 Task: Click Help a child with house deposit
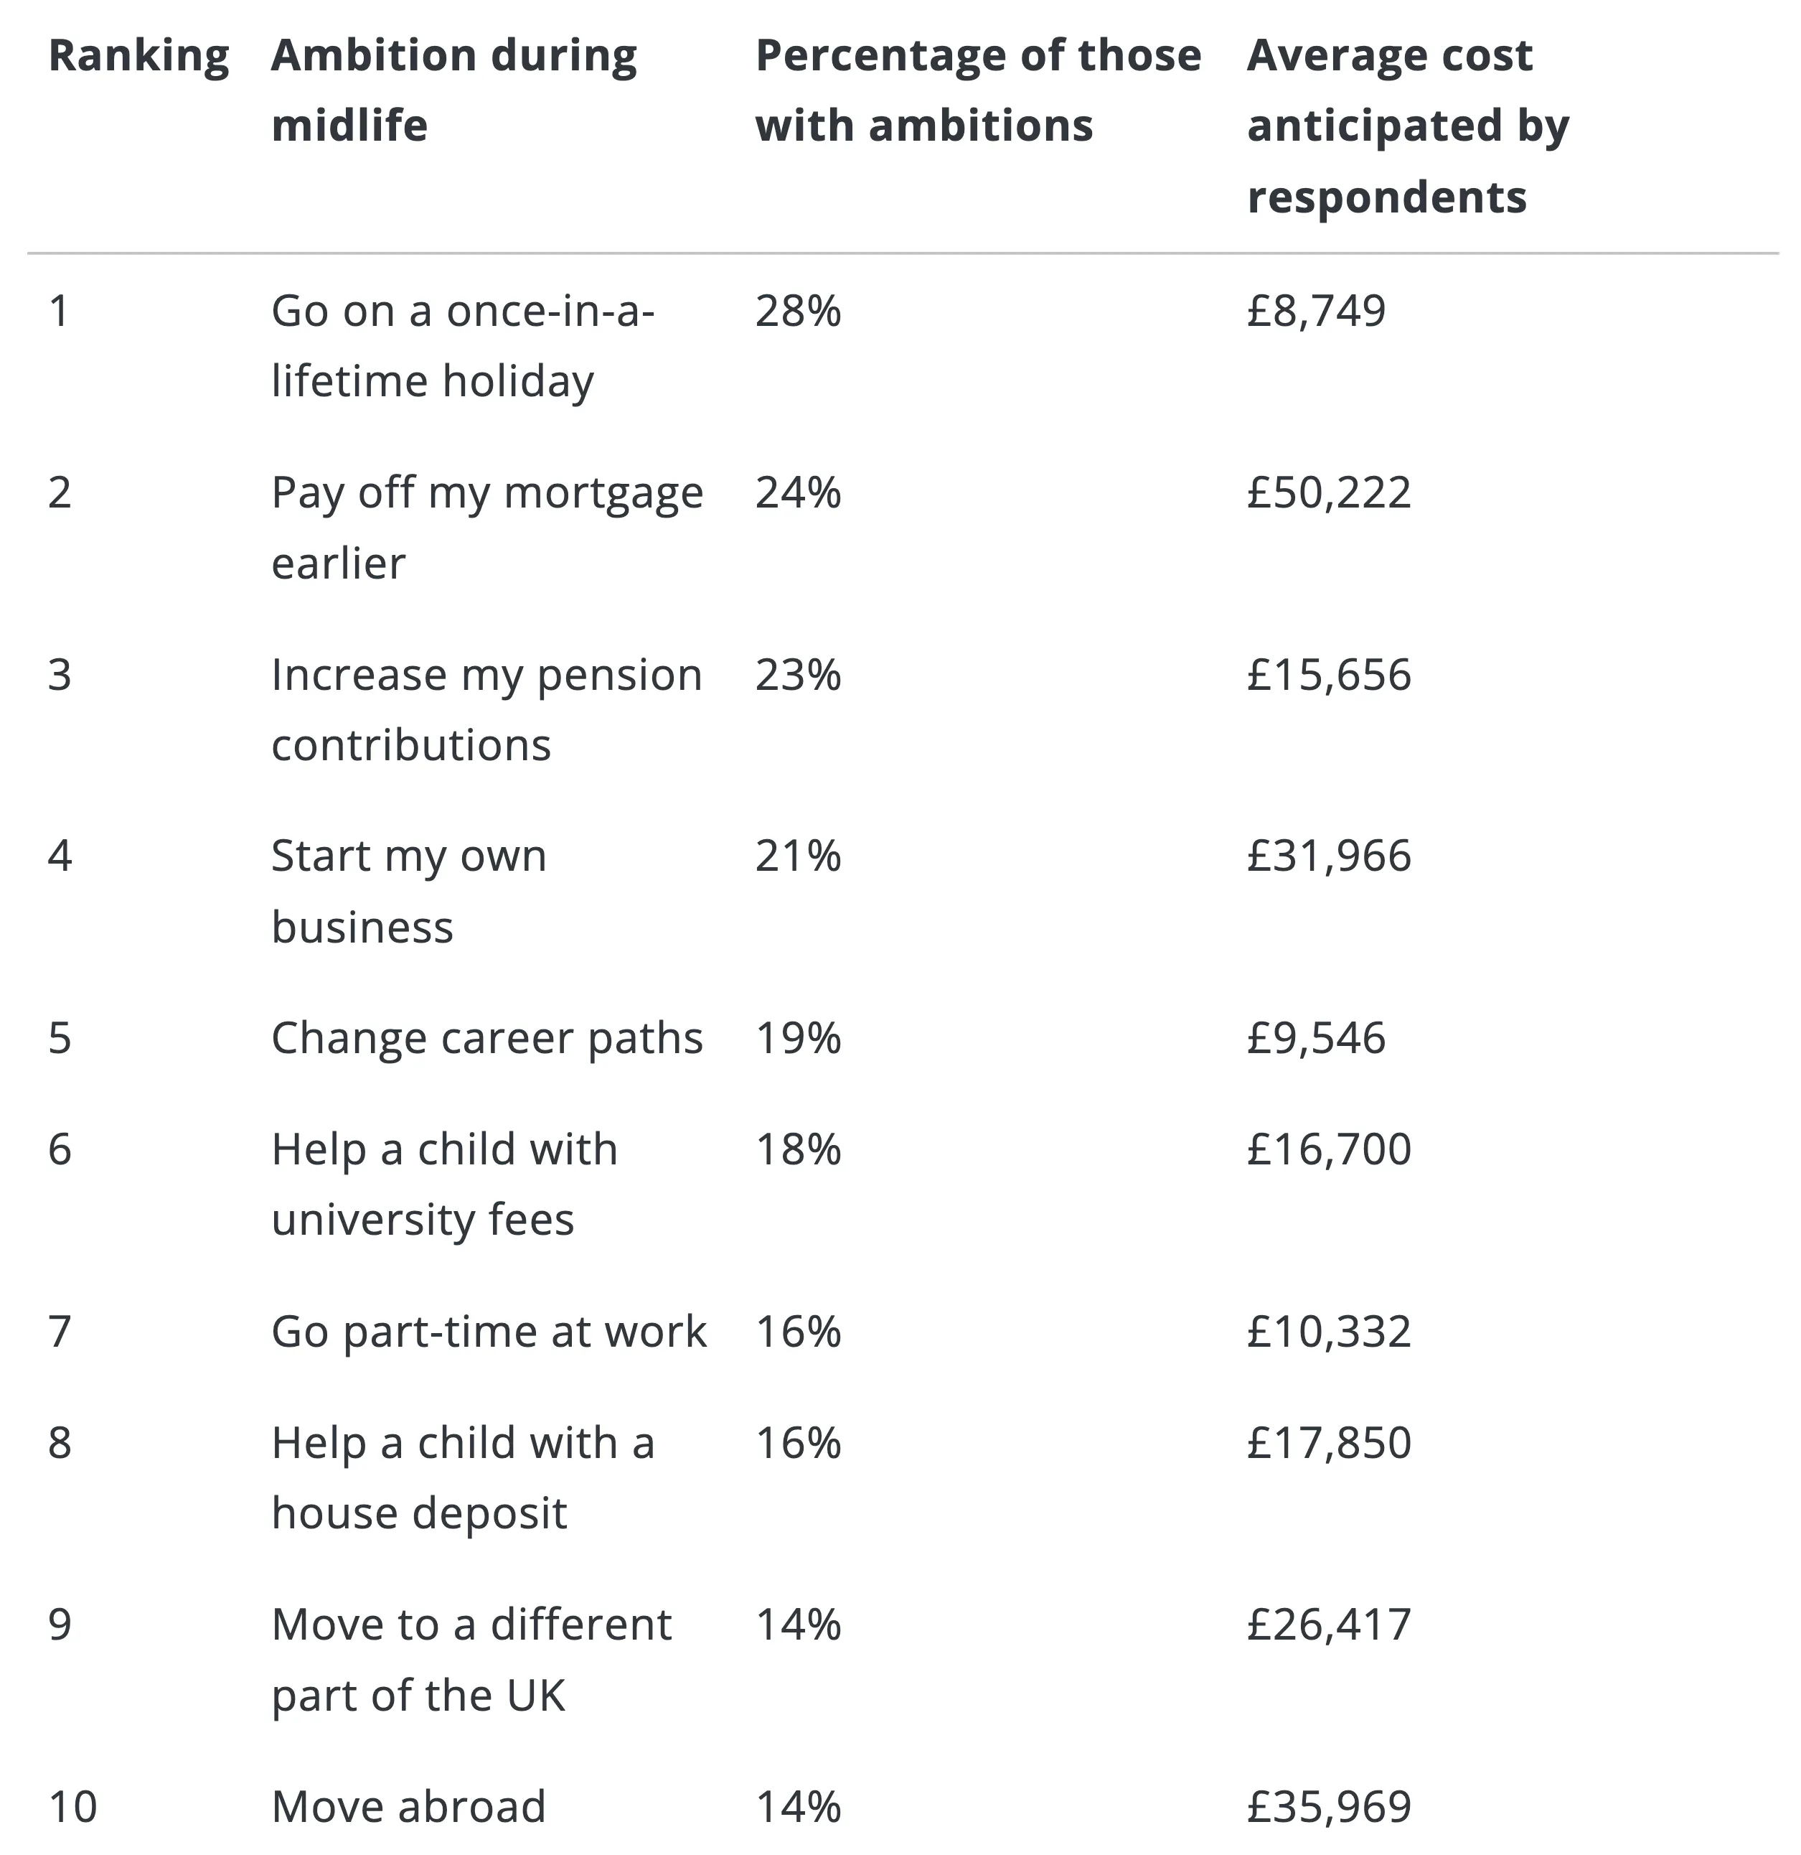[463, 1477]
